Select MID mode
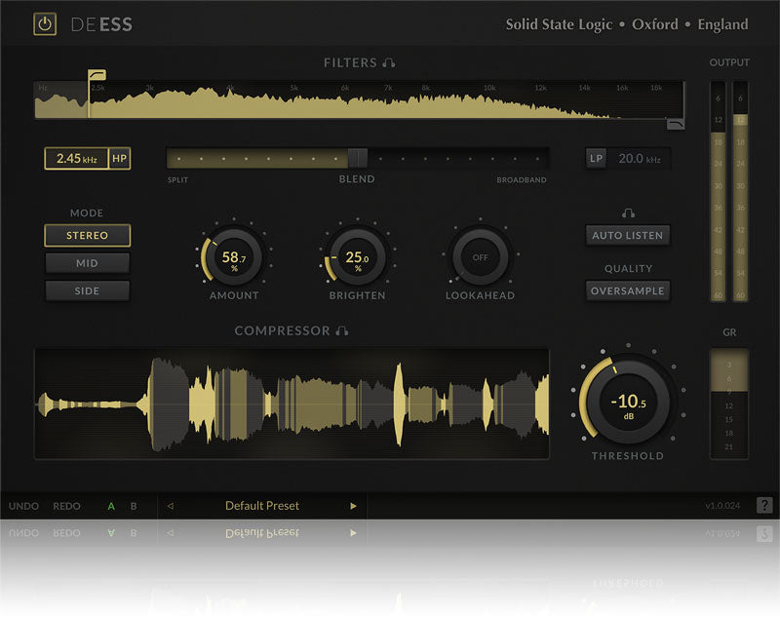This screenshot has height=617, width=780. click(87, 263)
